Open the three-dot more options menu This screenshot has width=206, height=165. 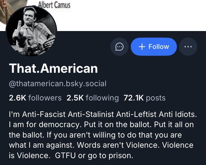click(x=188, y=47)
